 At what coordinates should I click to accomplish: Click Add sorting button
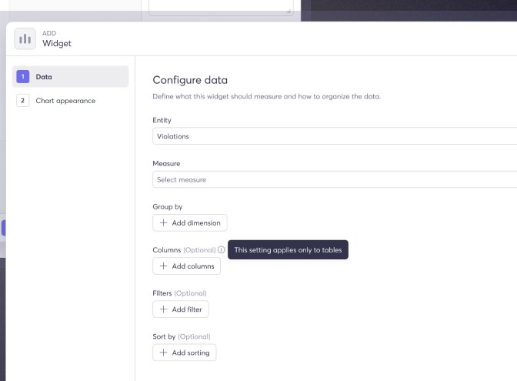point(185,353)
